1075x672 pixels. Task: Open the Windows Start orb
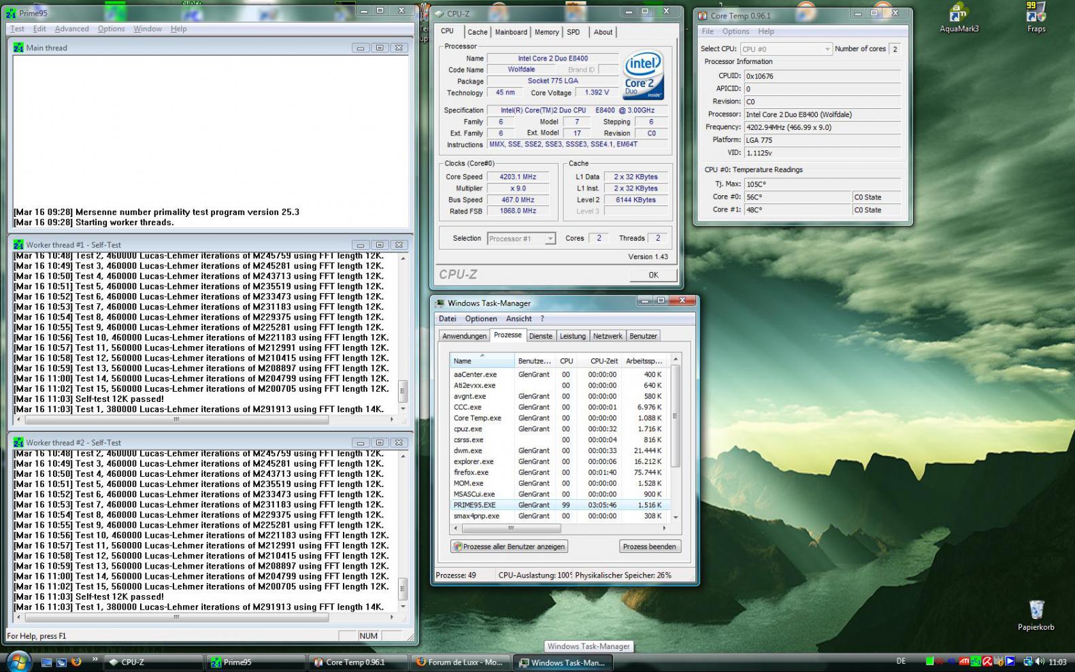[x=18, y=661]
